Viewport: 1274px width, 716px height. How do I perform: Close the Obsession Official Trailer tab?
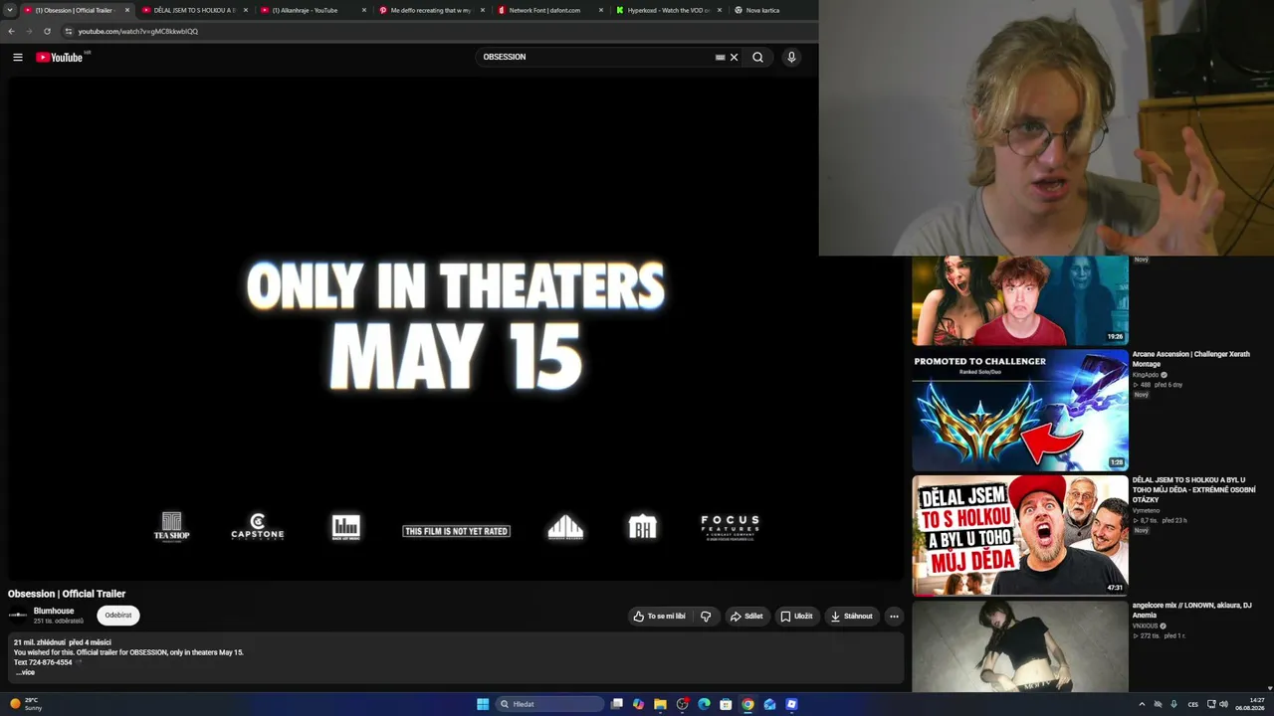click(x=127, y=10)
